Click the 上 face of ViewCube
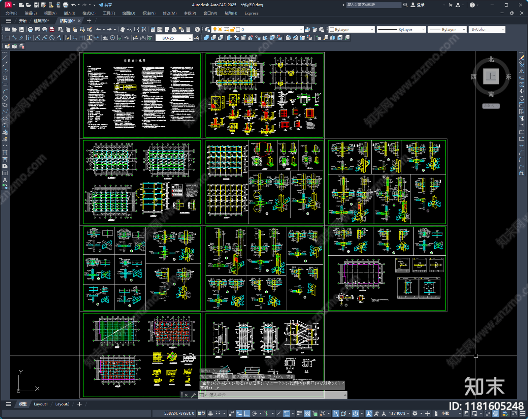Screen dimensions: 528x419 click(x=491, y=77)
